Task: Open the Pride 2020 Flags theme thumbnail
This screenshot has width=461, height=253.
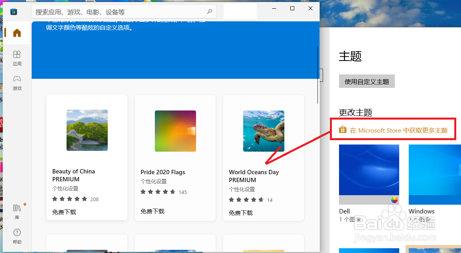Action: [x=175, y=131]
